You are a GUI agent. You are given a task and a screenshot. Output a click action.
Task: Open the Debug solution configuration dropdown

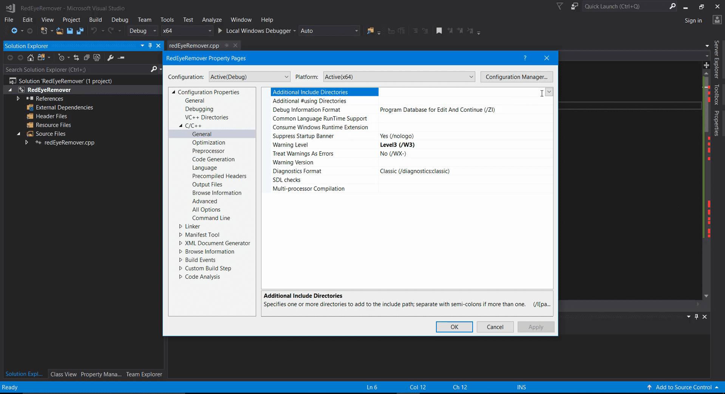pos(142,31)
